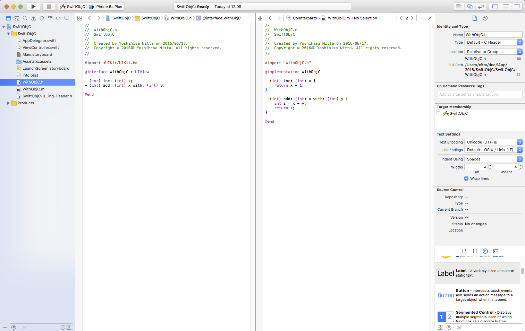Enable SwiftObjC target membership checkbox
This screenshot has height=331, width=525.
pos(439,113)
